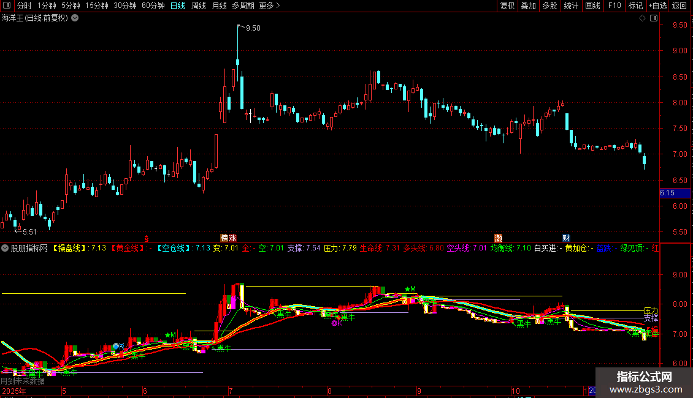Activate the 画线 drawing tool
This screenshot has height=398, width=693.
coord(592,6)
